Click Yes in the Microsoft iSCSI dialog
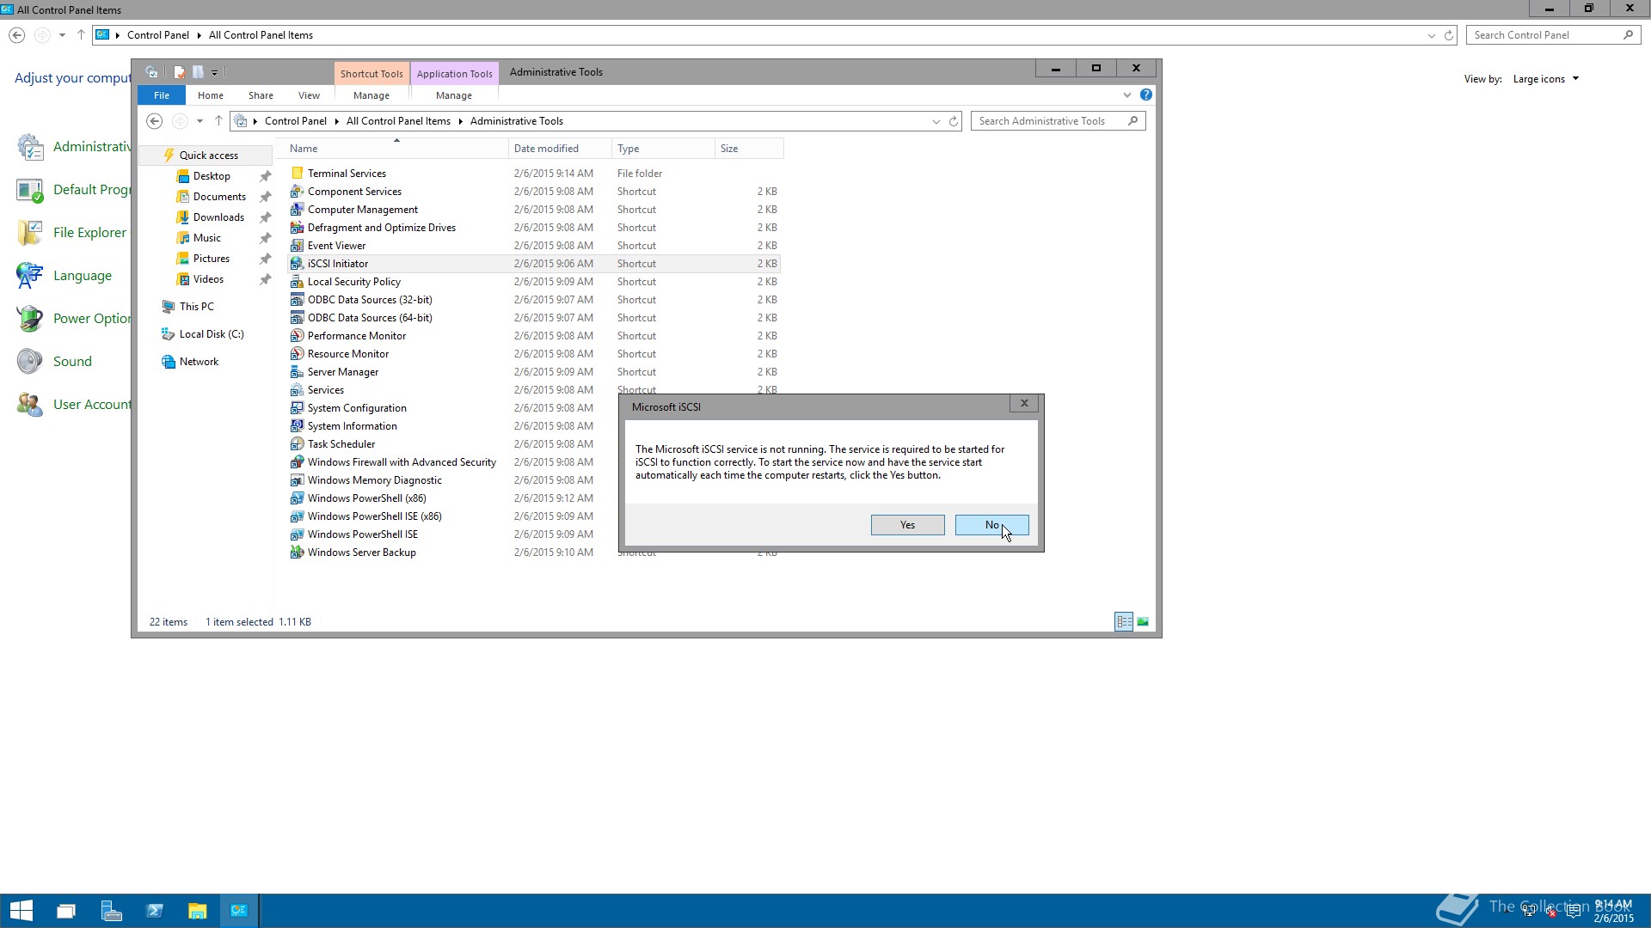The width and height of the screenshot is (1651, 928). click(x=907, y=525)
